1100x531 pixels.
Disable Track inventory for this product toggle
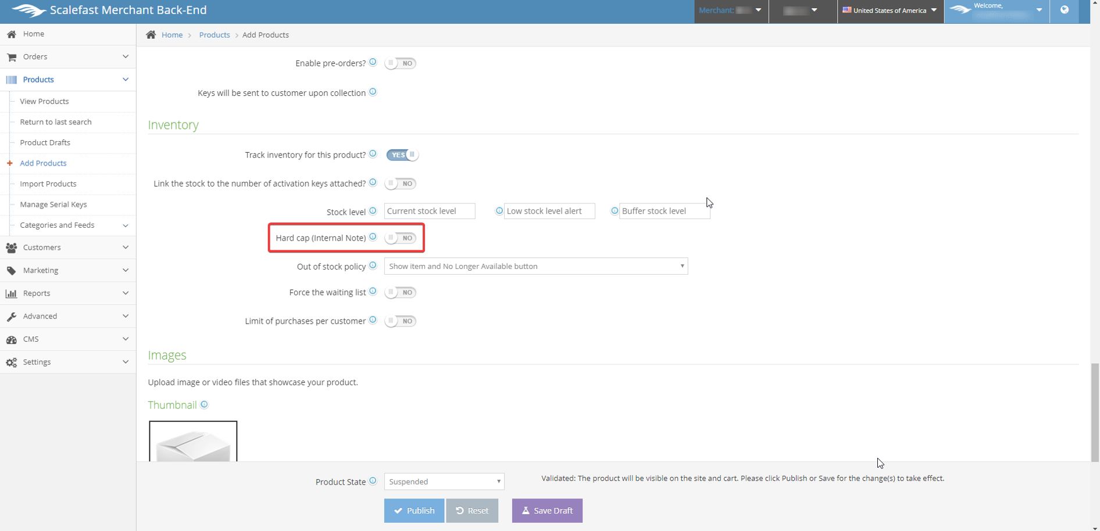pos(402,155)
